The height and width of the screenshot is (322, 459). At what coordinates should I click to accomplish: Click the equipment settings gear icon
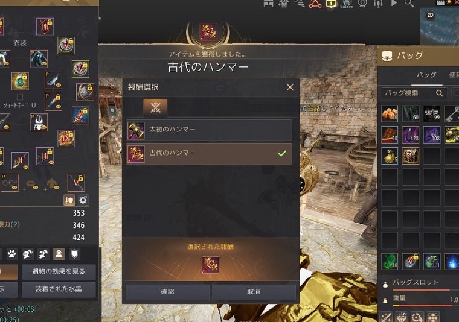coord(83,200)
